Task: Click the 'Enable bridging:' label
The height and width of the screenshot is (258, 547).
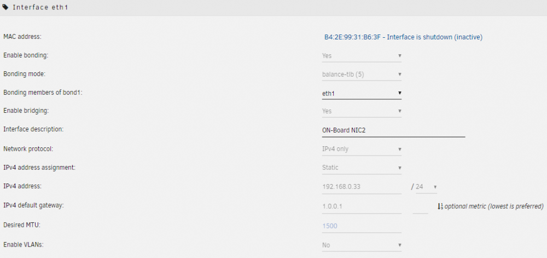Action: (26, 111)
